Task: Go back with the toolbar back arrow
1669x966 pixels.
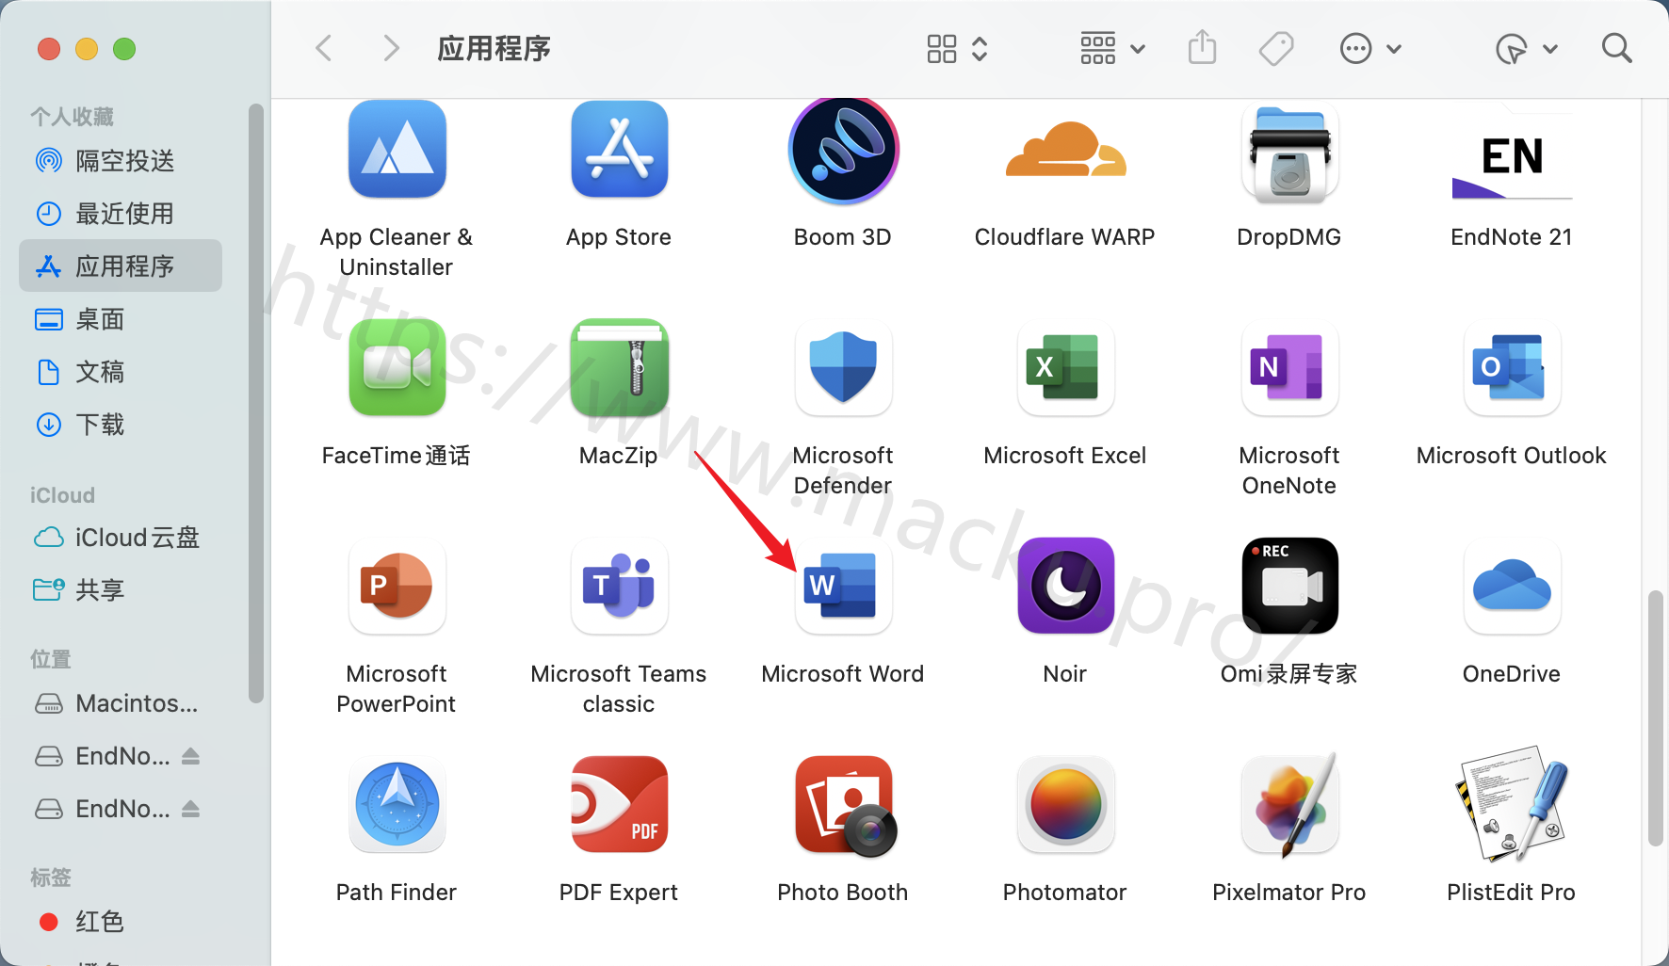Action: click(324, 48)
